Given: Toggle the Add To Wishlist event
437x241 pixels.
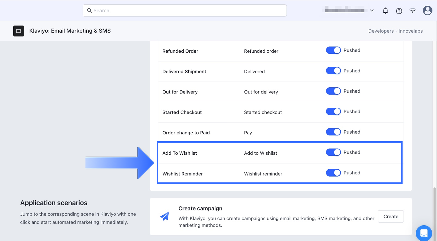Looking at the screenshot, I should tap(333, 152).
